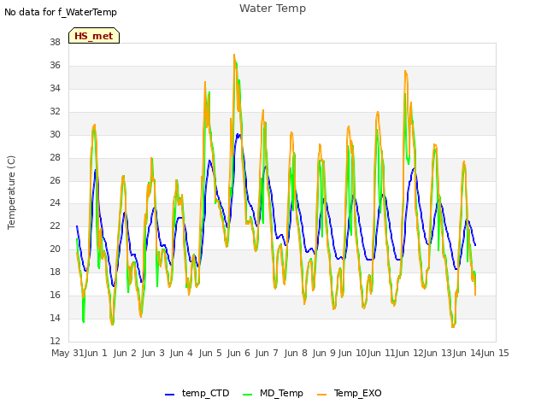Click the HS_met label tag
The image size is (547, 410).
click(x=94, y=36)
